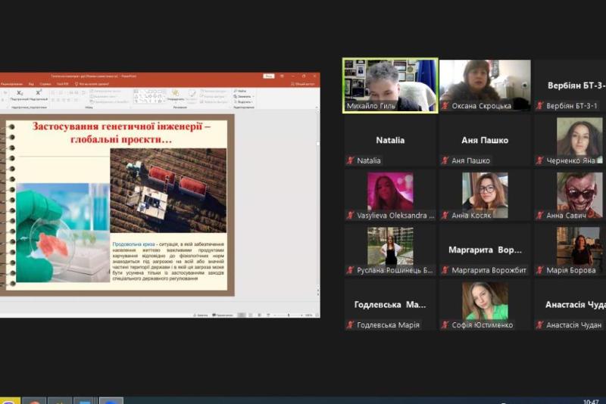Open the shapes gallery in ribbon
The width and height of the screenshot is (606, 404).
(150, 95)
